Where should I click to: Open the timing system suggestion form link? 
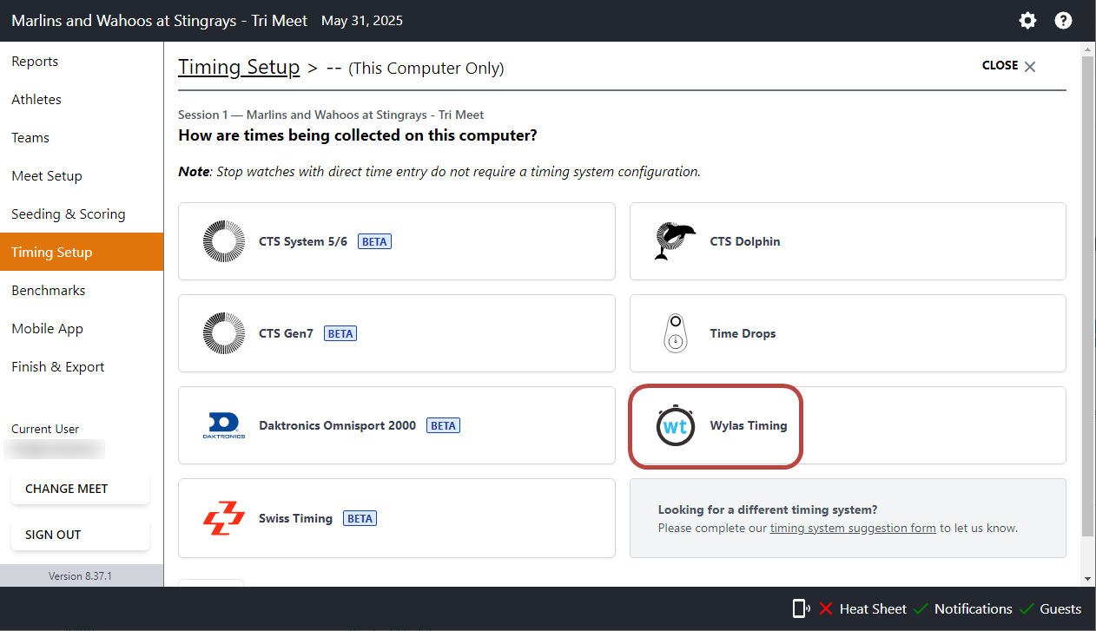(x=852, y=528)
